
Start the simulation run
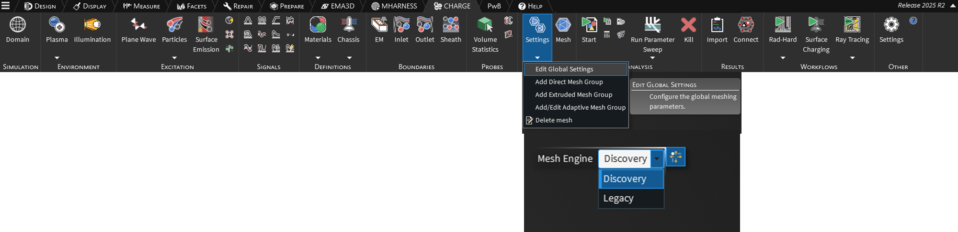589,25
